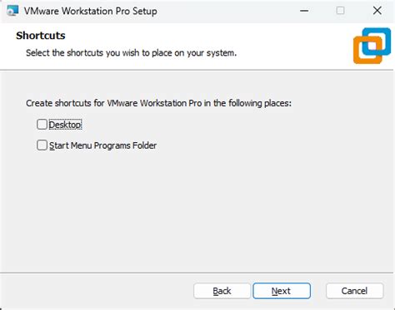Click the installer icon in title bar
This screenshot has height=310, width=395.
(12, 11)
